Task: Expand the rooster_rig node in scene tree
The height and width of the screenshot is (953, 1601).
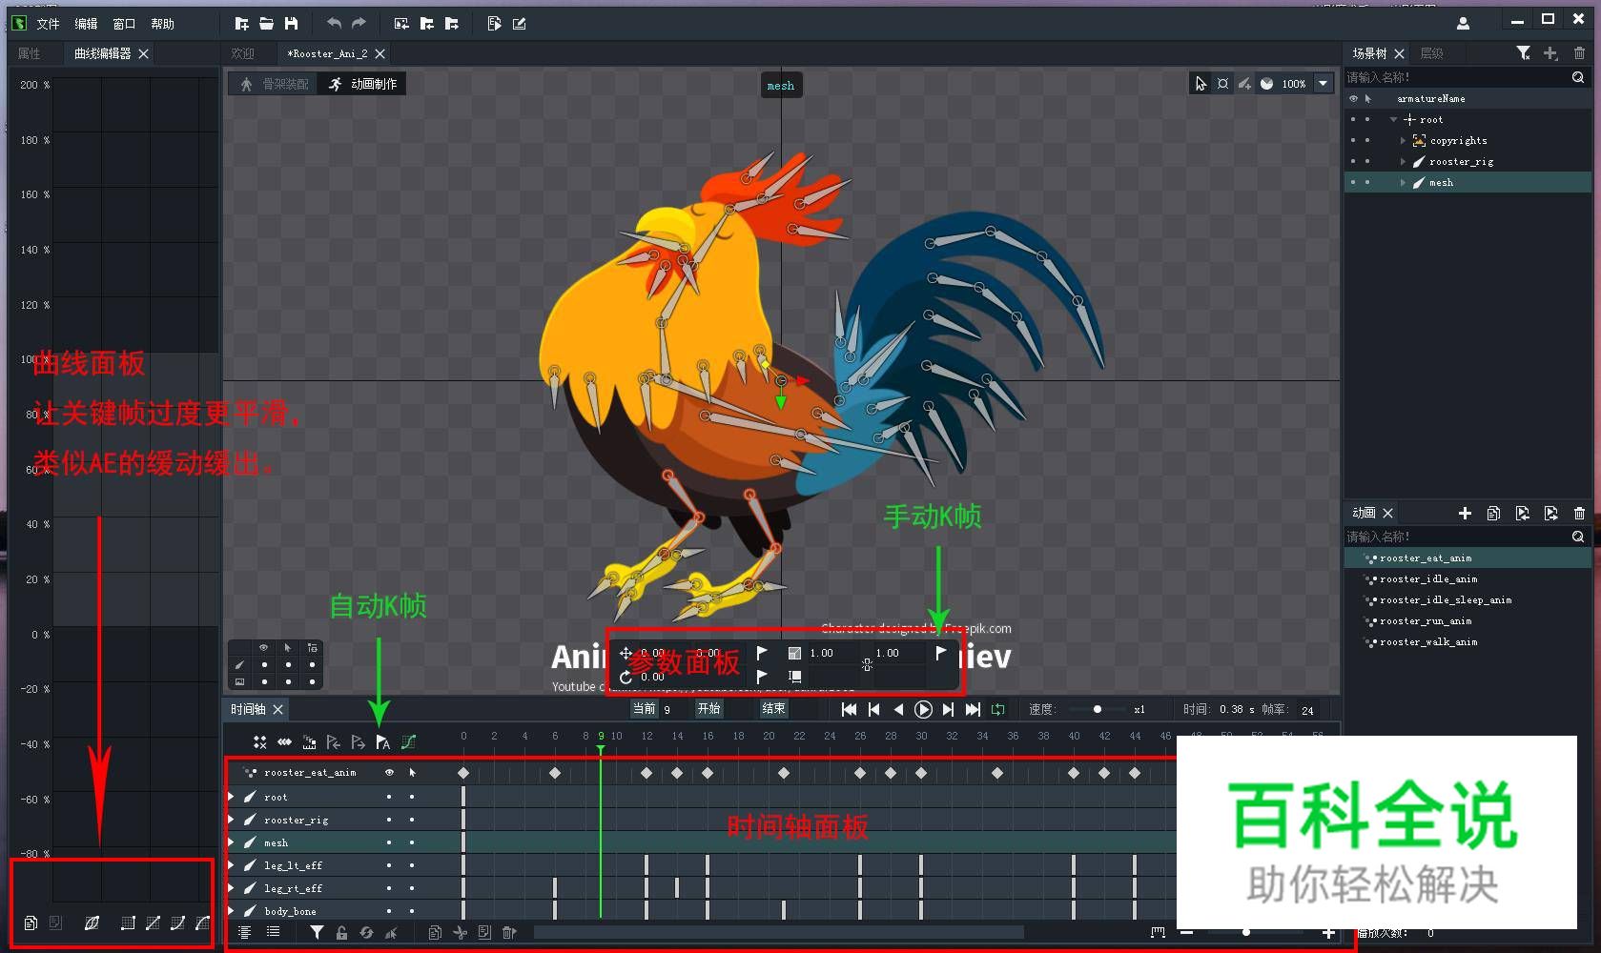Action: point(1403,161)
